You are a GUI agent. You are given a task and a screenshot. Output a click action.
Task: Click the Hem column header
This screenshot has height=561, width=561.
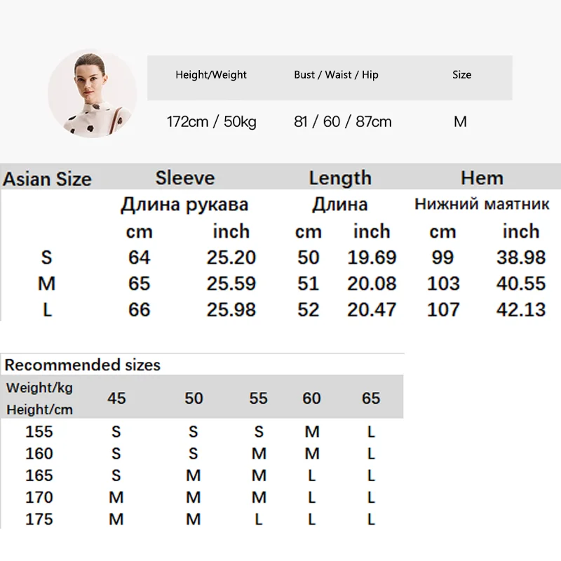pos(482,178)
